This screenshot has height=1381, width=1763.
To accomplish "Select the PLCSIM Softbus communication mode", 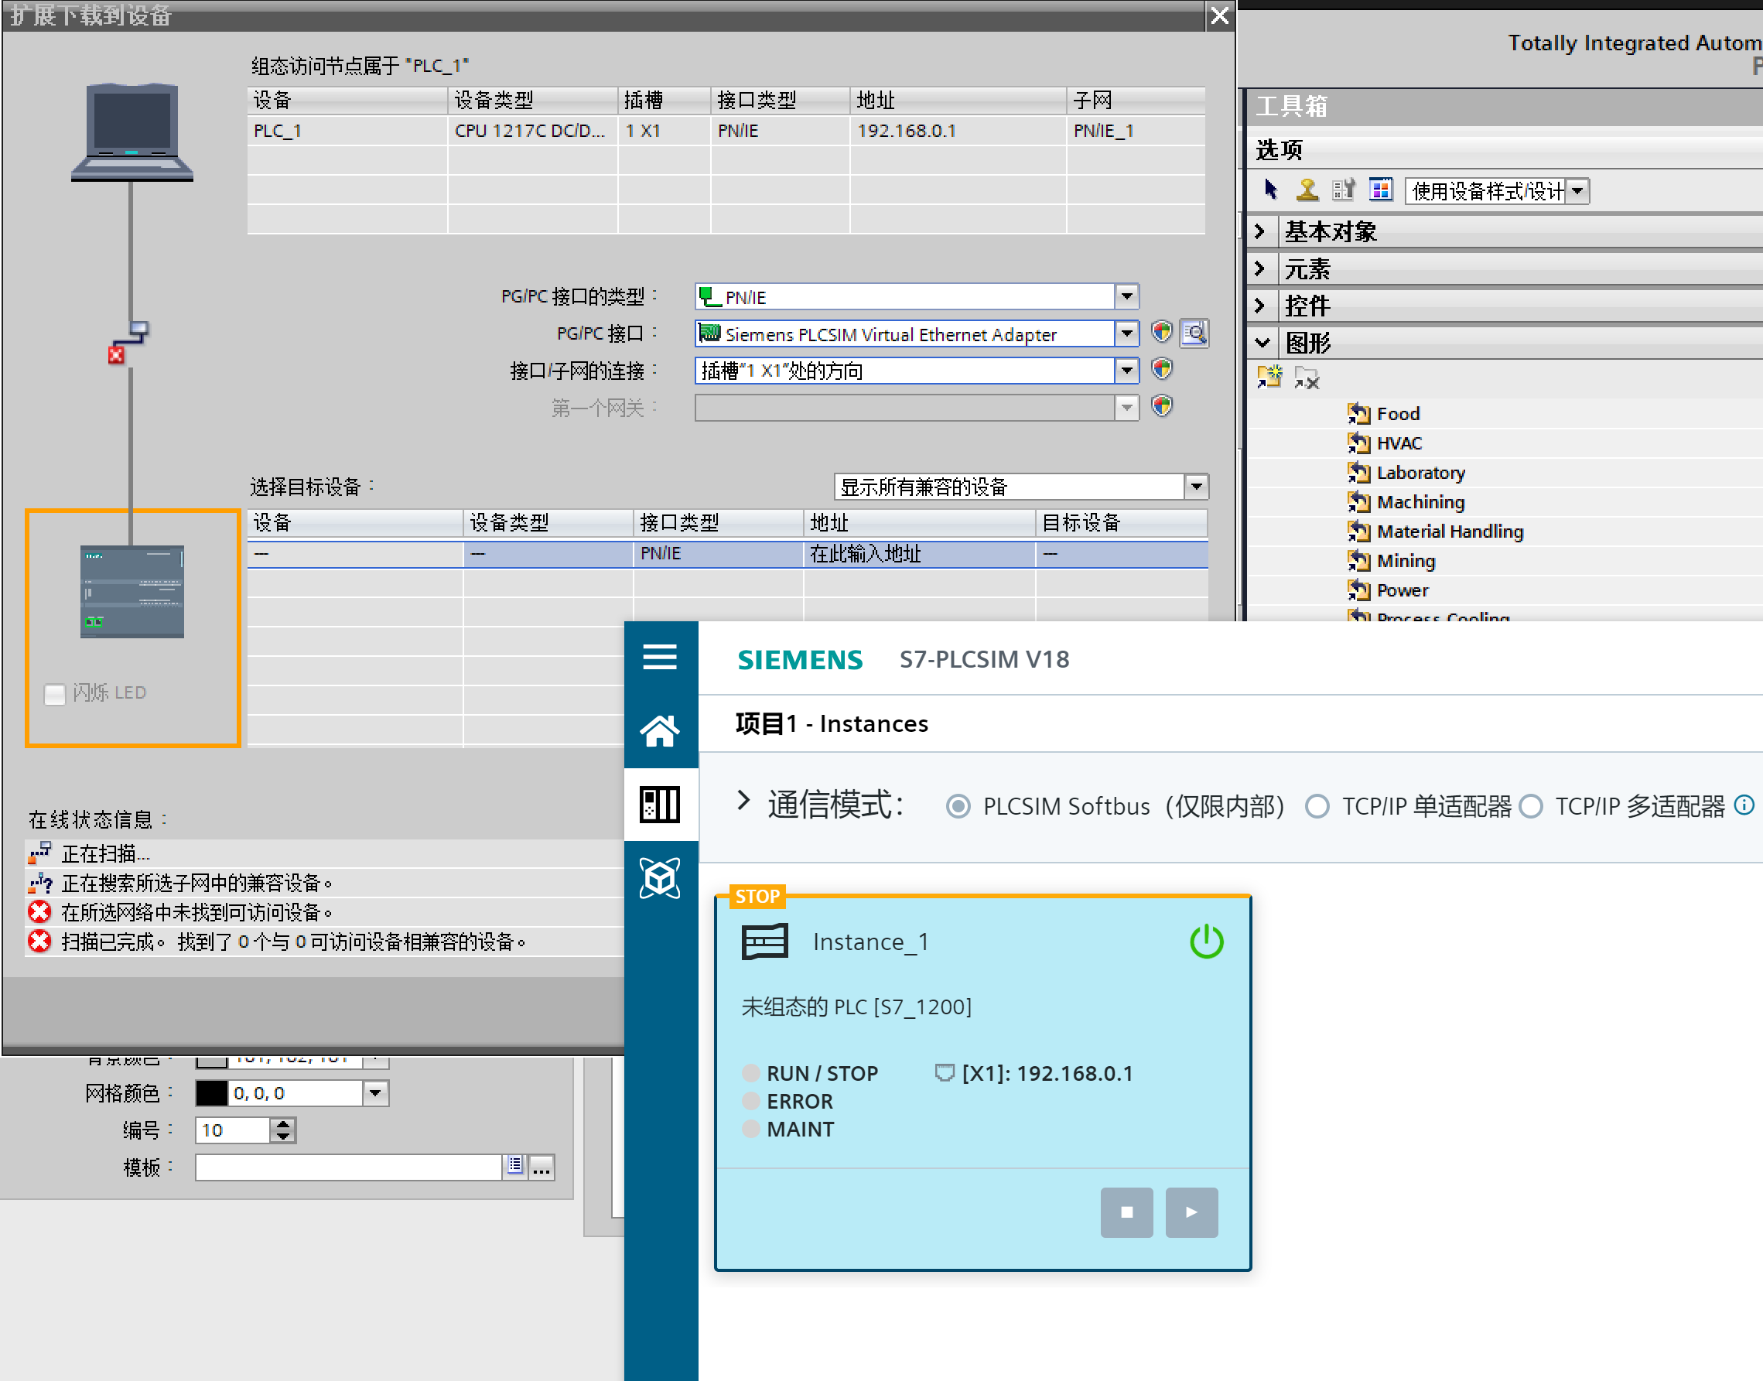I will [958, 806].
